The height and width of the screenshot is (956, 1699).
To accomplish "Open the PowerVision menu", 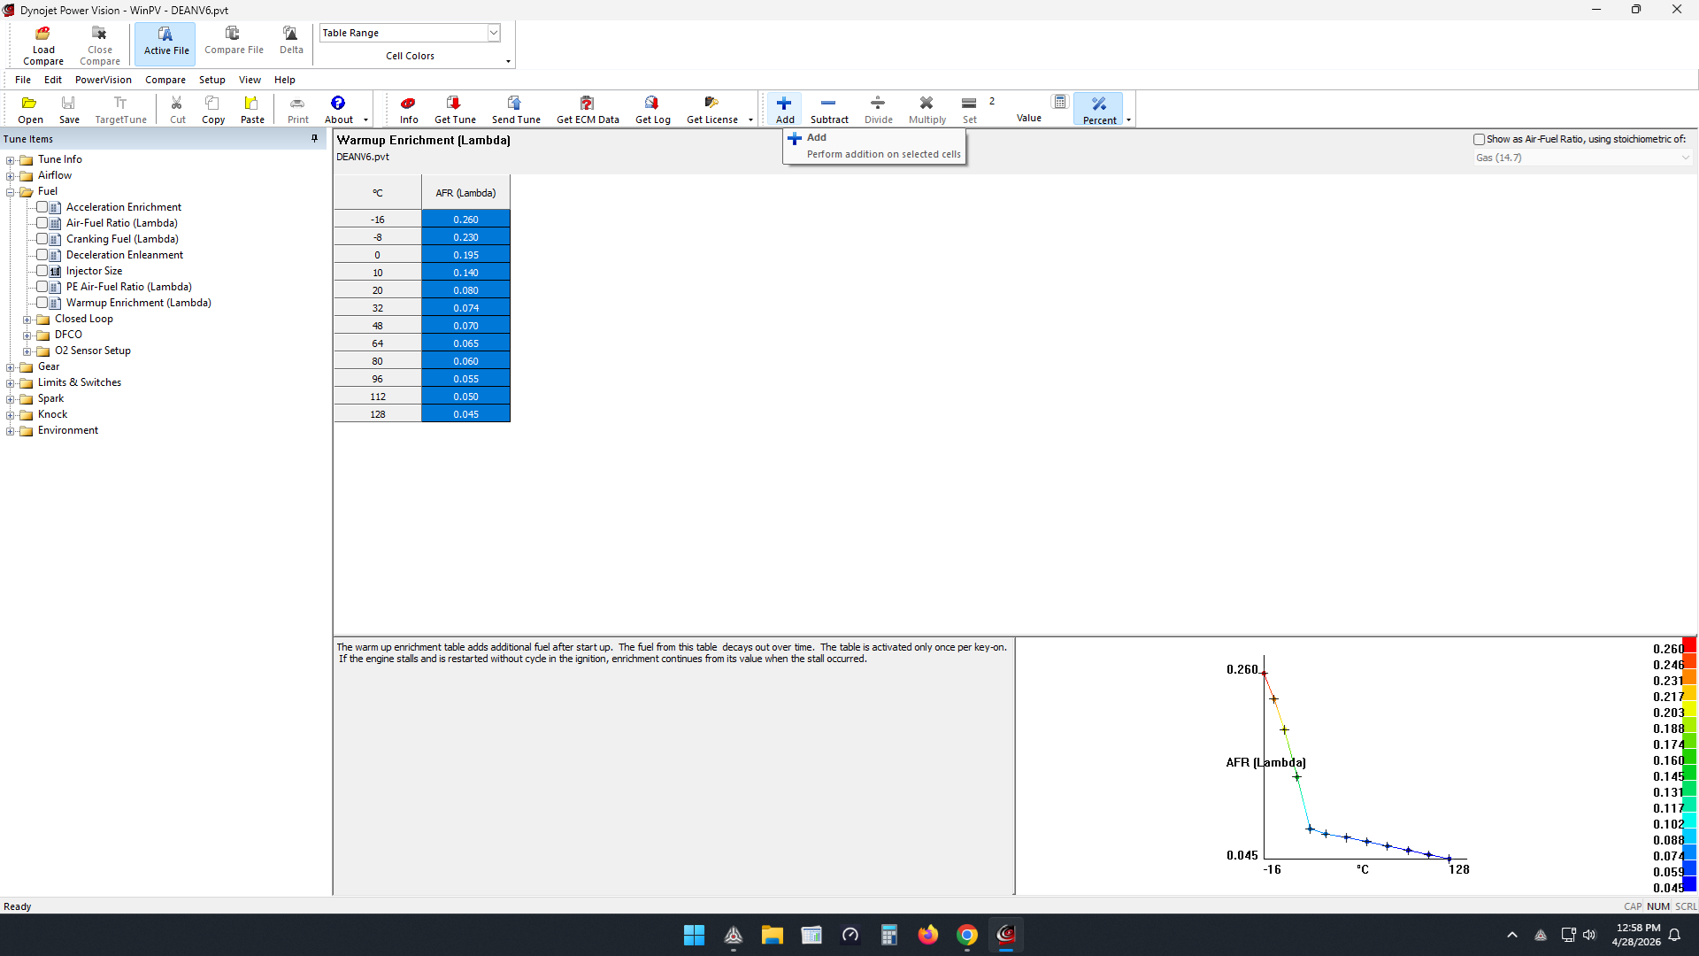I will tap(103, 80).
